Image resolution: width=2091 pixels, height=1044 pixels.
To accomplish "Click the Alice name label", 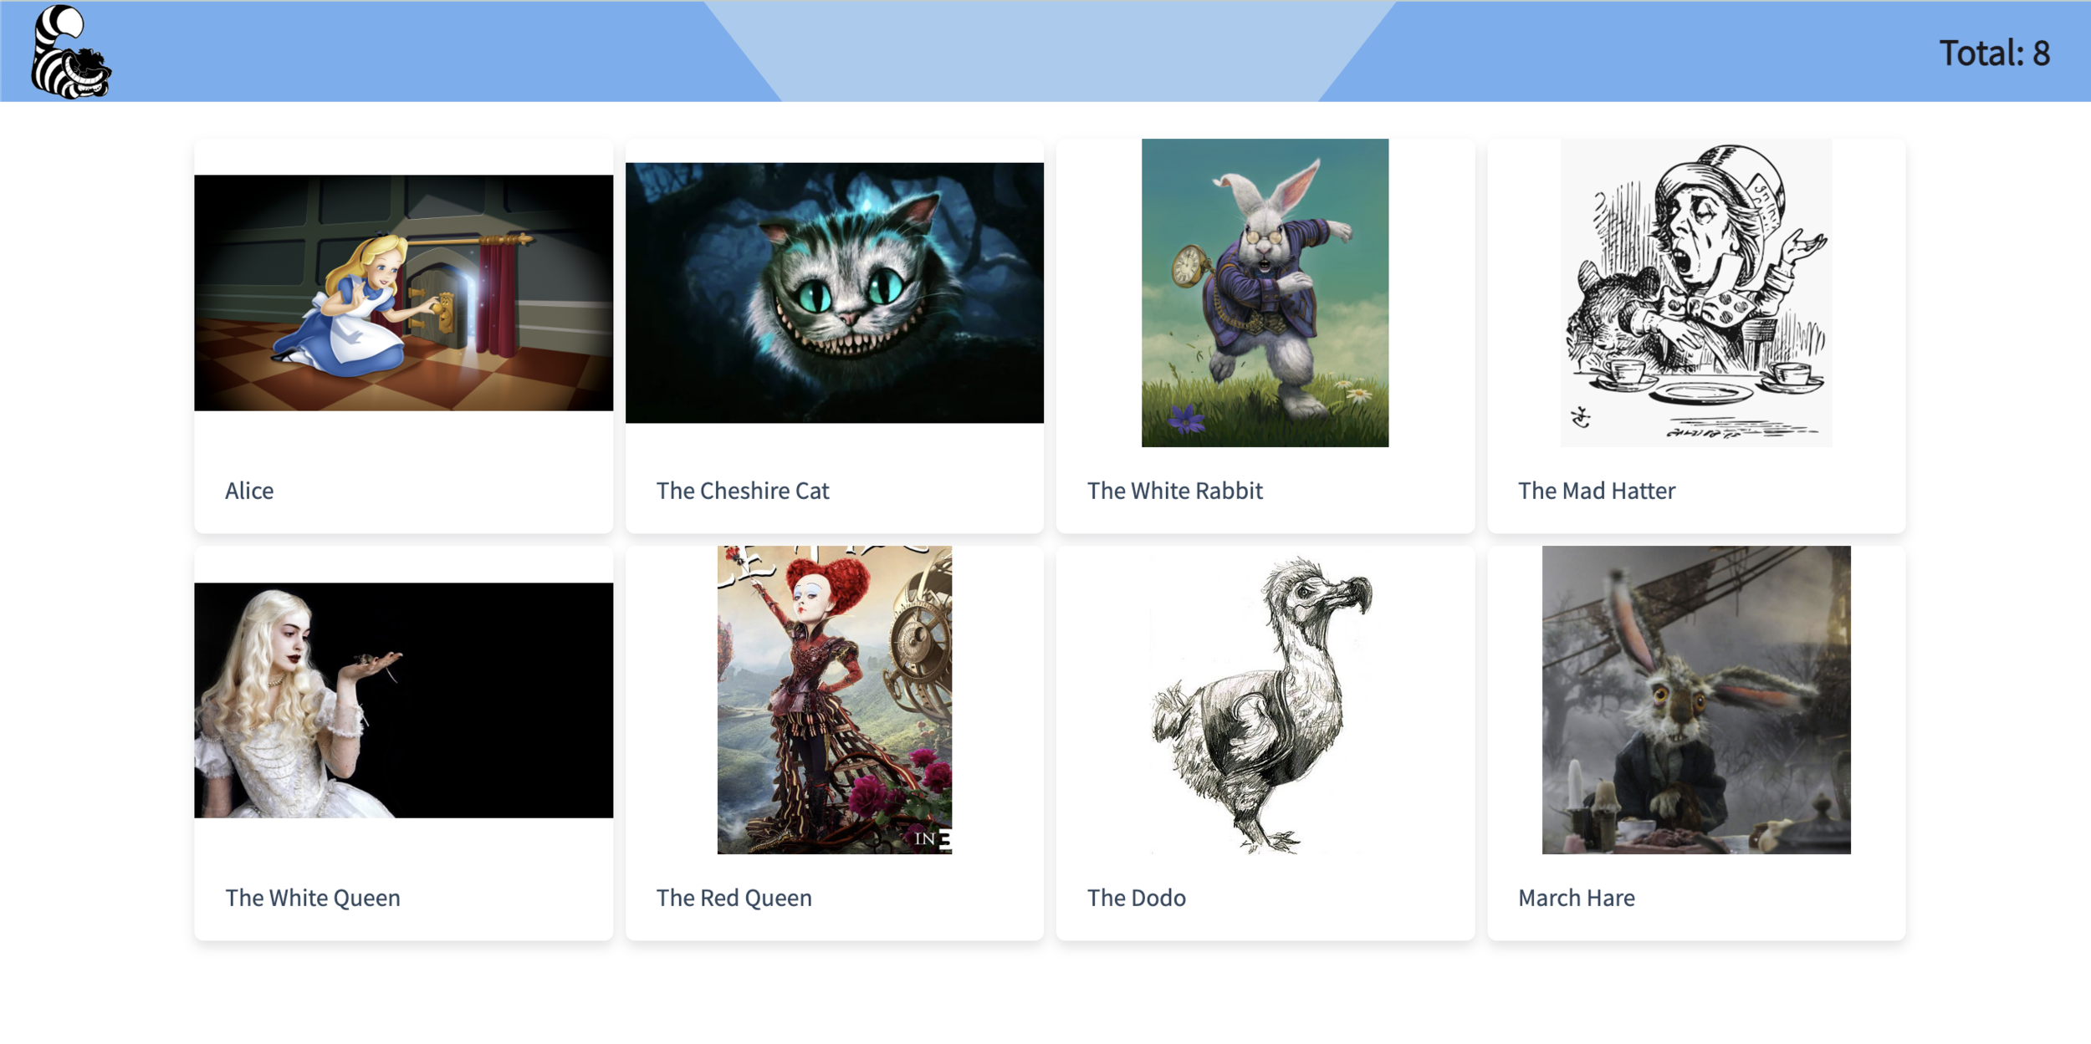I will coord(249,491).
